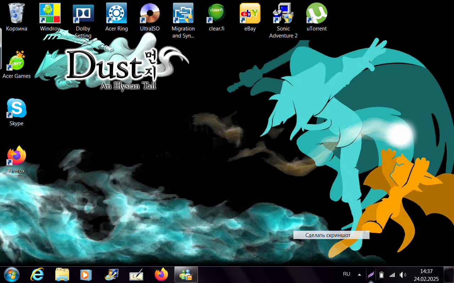454x283 pixels.
Task: Launch Firefox from the taskbar
Action: [x=161, y=275]
